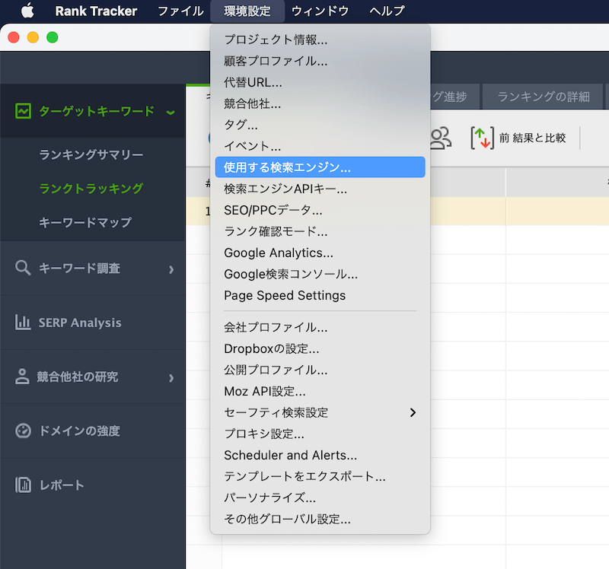Select 顧客プロファイル... menu item
The width and height of the screenshot is (609, 569).
[320, 61]
